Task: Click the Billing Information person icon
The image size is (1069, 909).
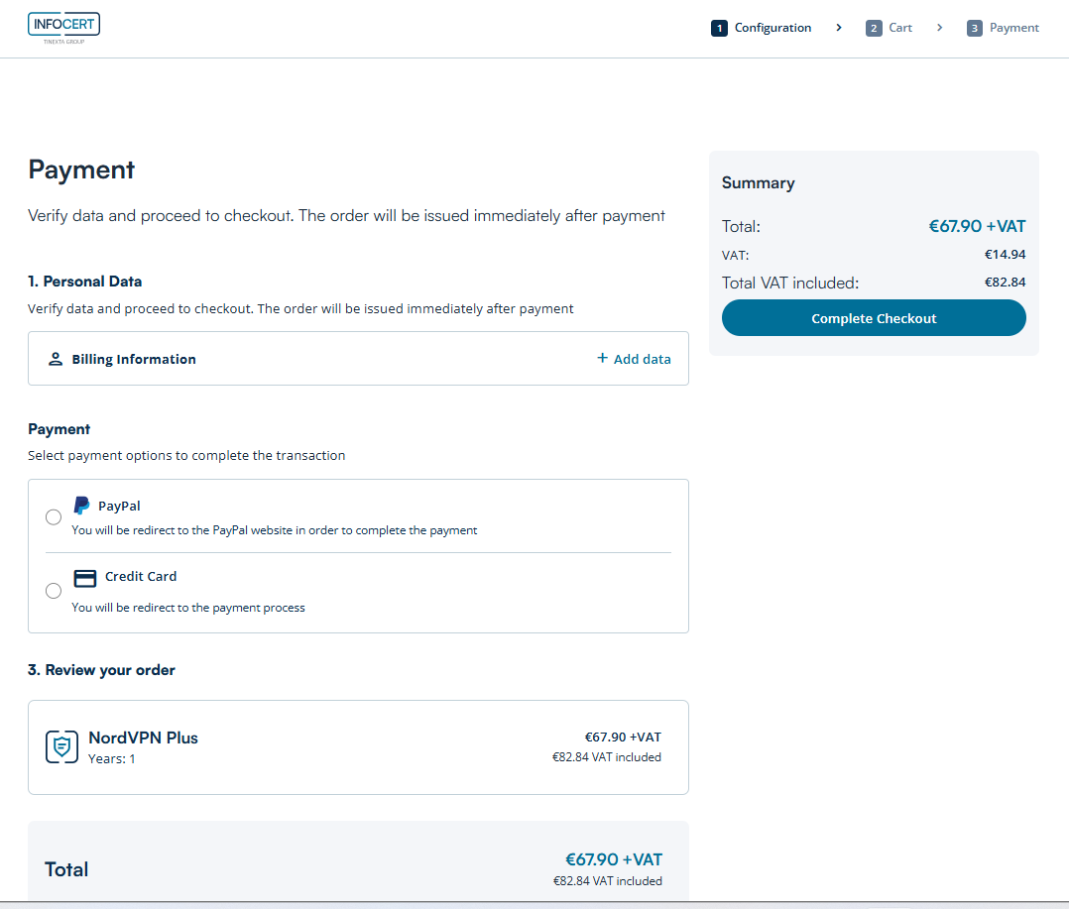Action: (56, 359)
